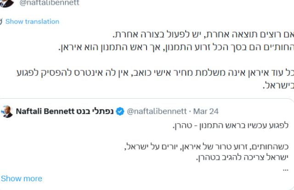Open the @naftalibennett handle in the quoted tweet

156,111
